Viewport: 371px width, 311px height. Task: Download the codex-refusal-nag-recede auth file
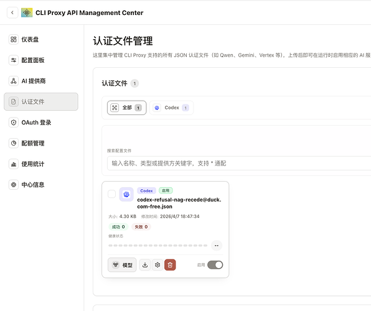145,265
